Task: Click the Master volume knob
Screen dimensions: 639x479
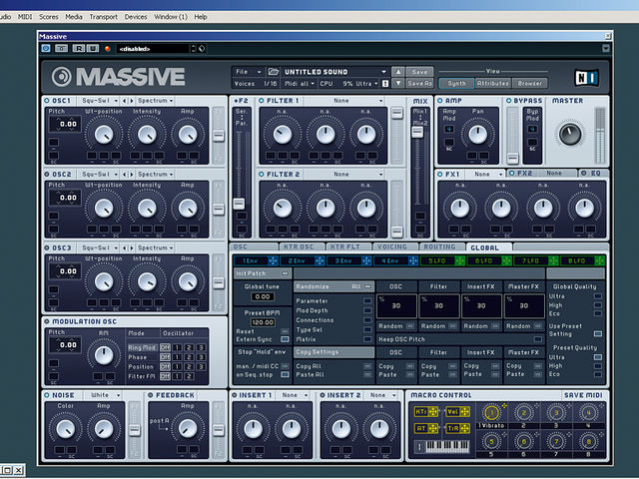Action: coord(570,135)
